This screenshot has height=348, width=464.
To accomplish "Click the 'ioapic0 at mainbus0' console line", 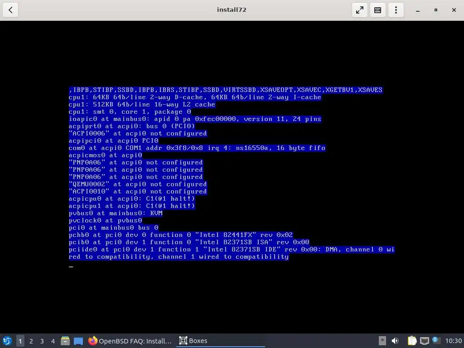I will point(195,119).
